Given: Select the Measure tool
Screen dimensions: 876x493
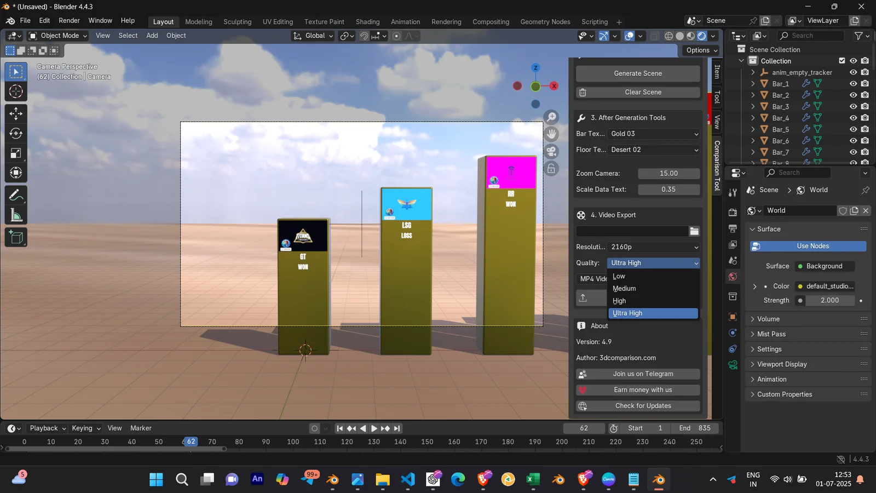Looking at the screenshot, I should [x=15, y=214].
